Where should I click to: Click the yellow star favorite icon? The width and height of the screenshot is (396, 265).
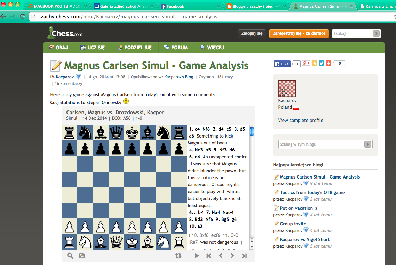(x=315, y=63)
